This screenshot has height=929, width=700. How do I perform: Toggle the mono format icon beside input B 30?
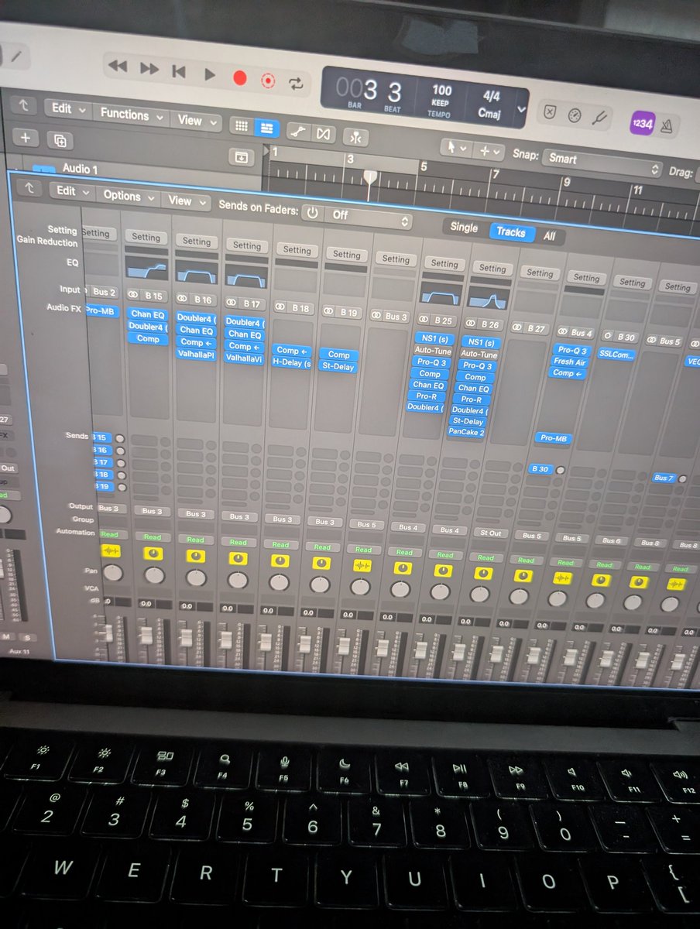point(609,337)
